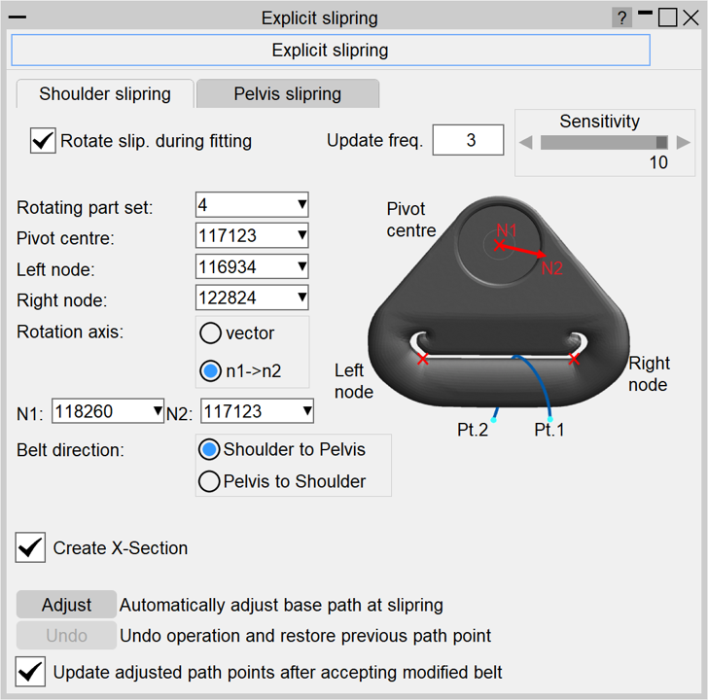Image resolution: width=708 pixels, height=700 pixels.
Task: Uncheck Rotate slip. during fitting
Action: pos(43,141)
